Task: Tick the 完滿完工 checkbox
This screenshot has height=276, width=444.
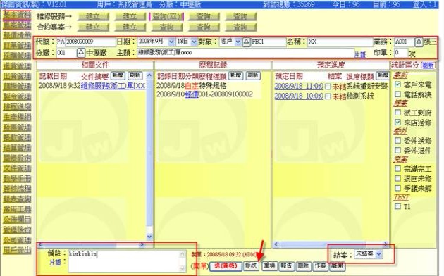Action: pos(398,169)
